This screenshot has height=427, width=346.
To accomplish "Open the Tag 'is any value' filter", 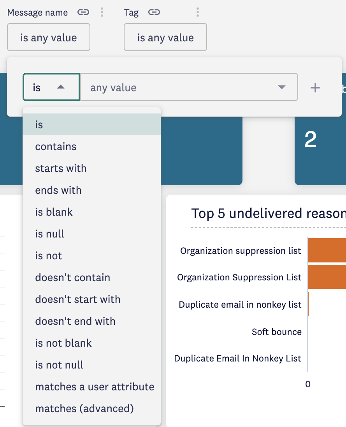I will [165, 37].
